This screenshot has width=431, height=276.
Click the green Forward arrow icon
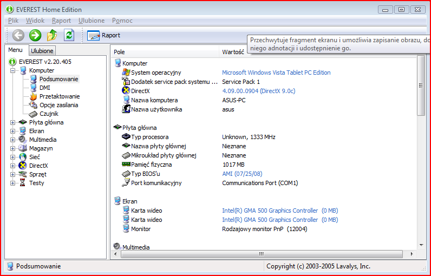click(x=35, y=35)
